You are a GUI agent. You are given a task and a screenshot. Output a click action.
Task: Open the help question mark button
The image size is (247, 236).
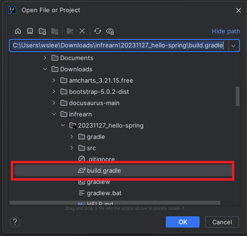pos(15,222)
